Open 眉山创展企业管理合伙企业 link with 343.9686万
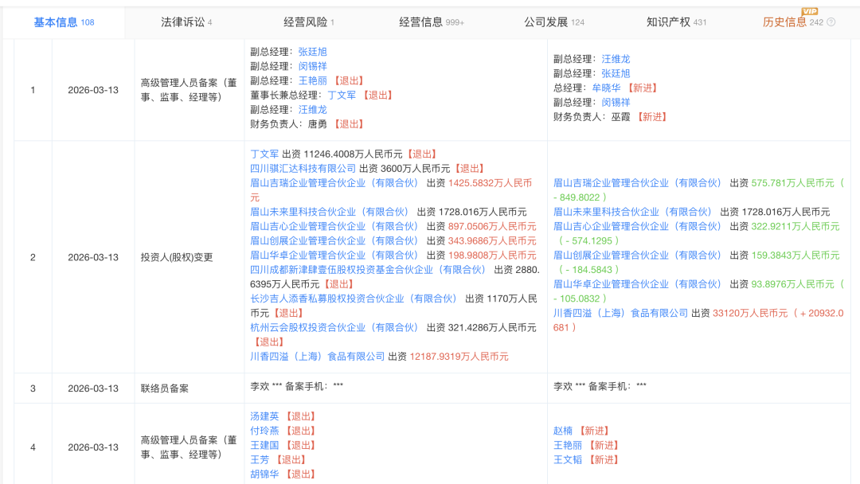The width and height of the screenshot is (860, 484). pyautogui.click(x=334, y=240)
